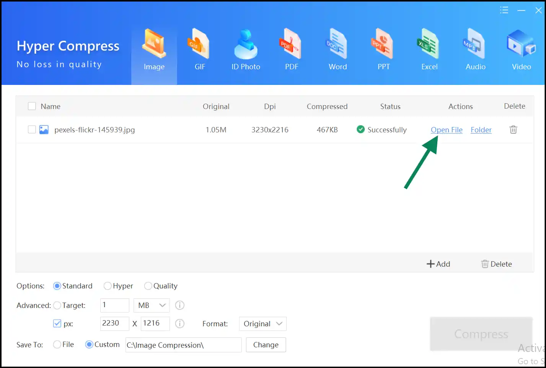Viewport: 546px width, 368px height.
Task: Click the width field showing 2230
Action: coord(115,324)
